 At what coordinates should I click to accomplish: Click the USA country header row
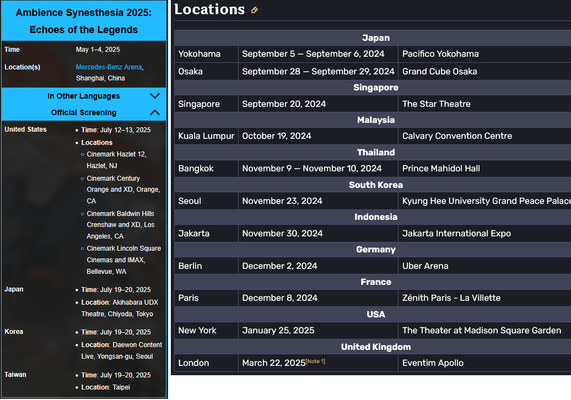click(373, 315)
